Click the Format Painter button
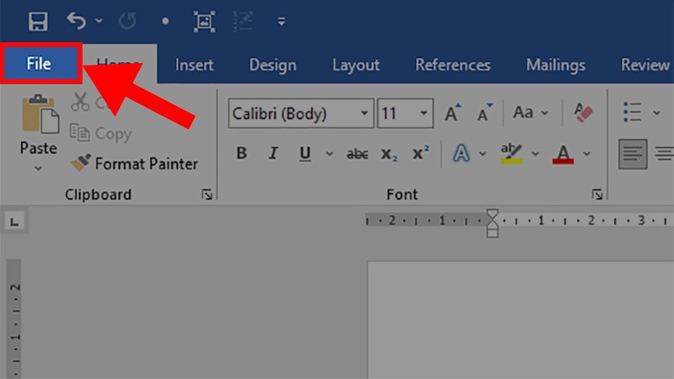674x379 pixels. coord(134,163)
